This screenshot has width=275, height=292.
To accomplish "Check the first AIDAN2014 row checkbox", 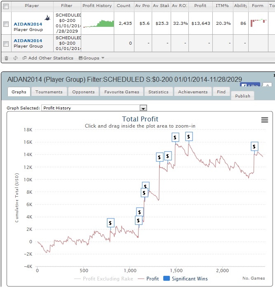I will pyautogui.click(x=6, y=24).
